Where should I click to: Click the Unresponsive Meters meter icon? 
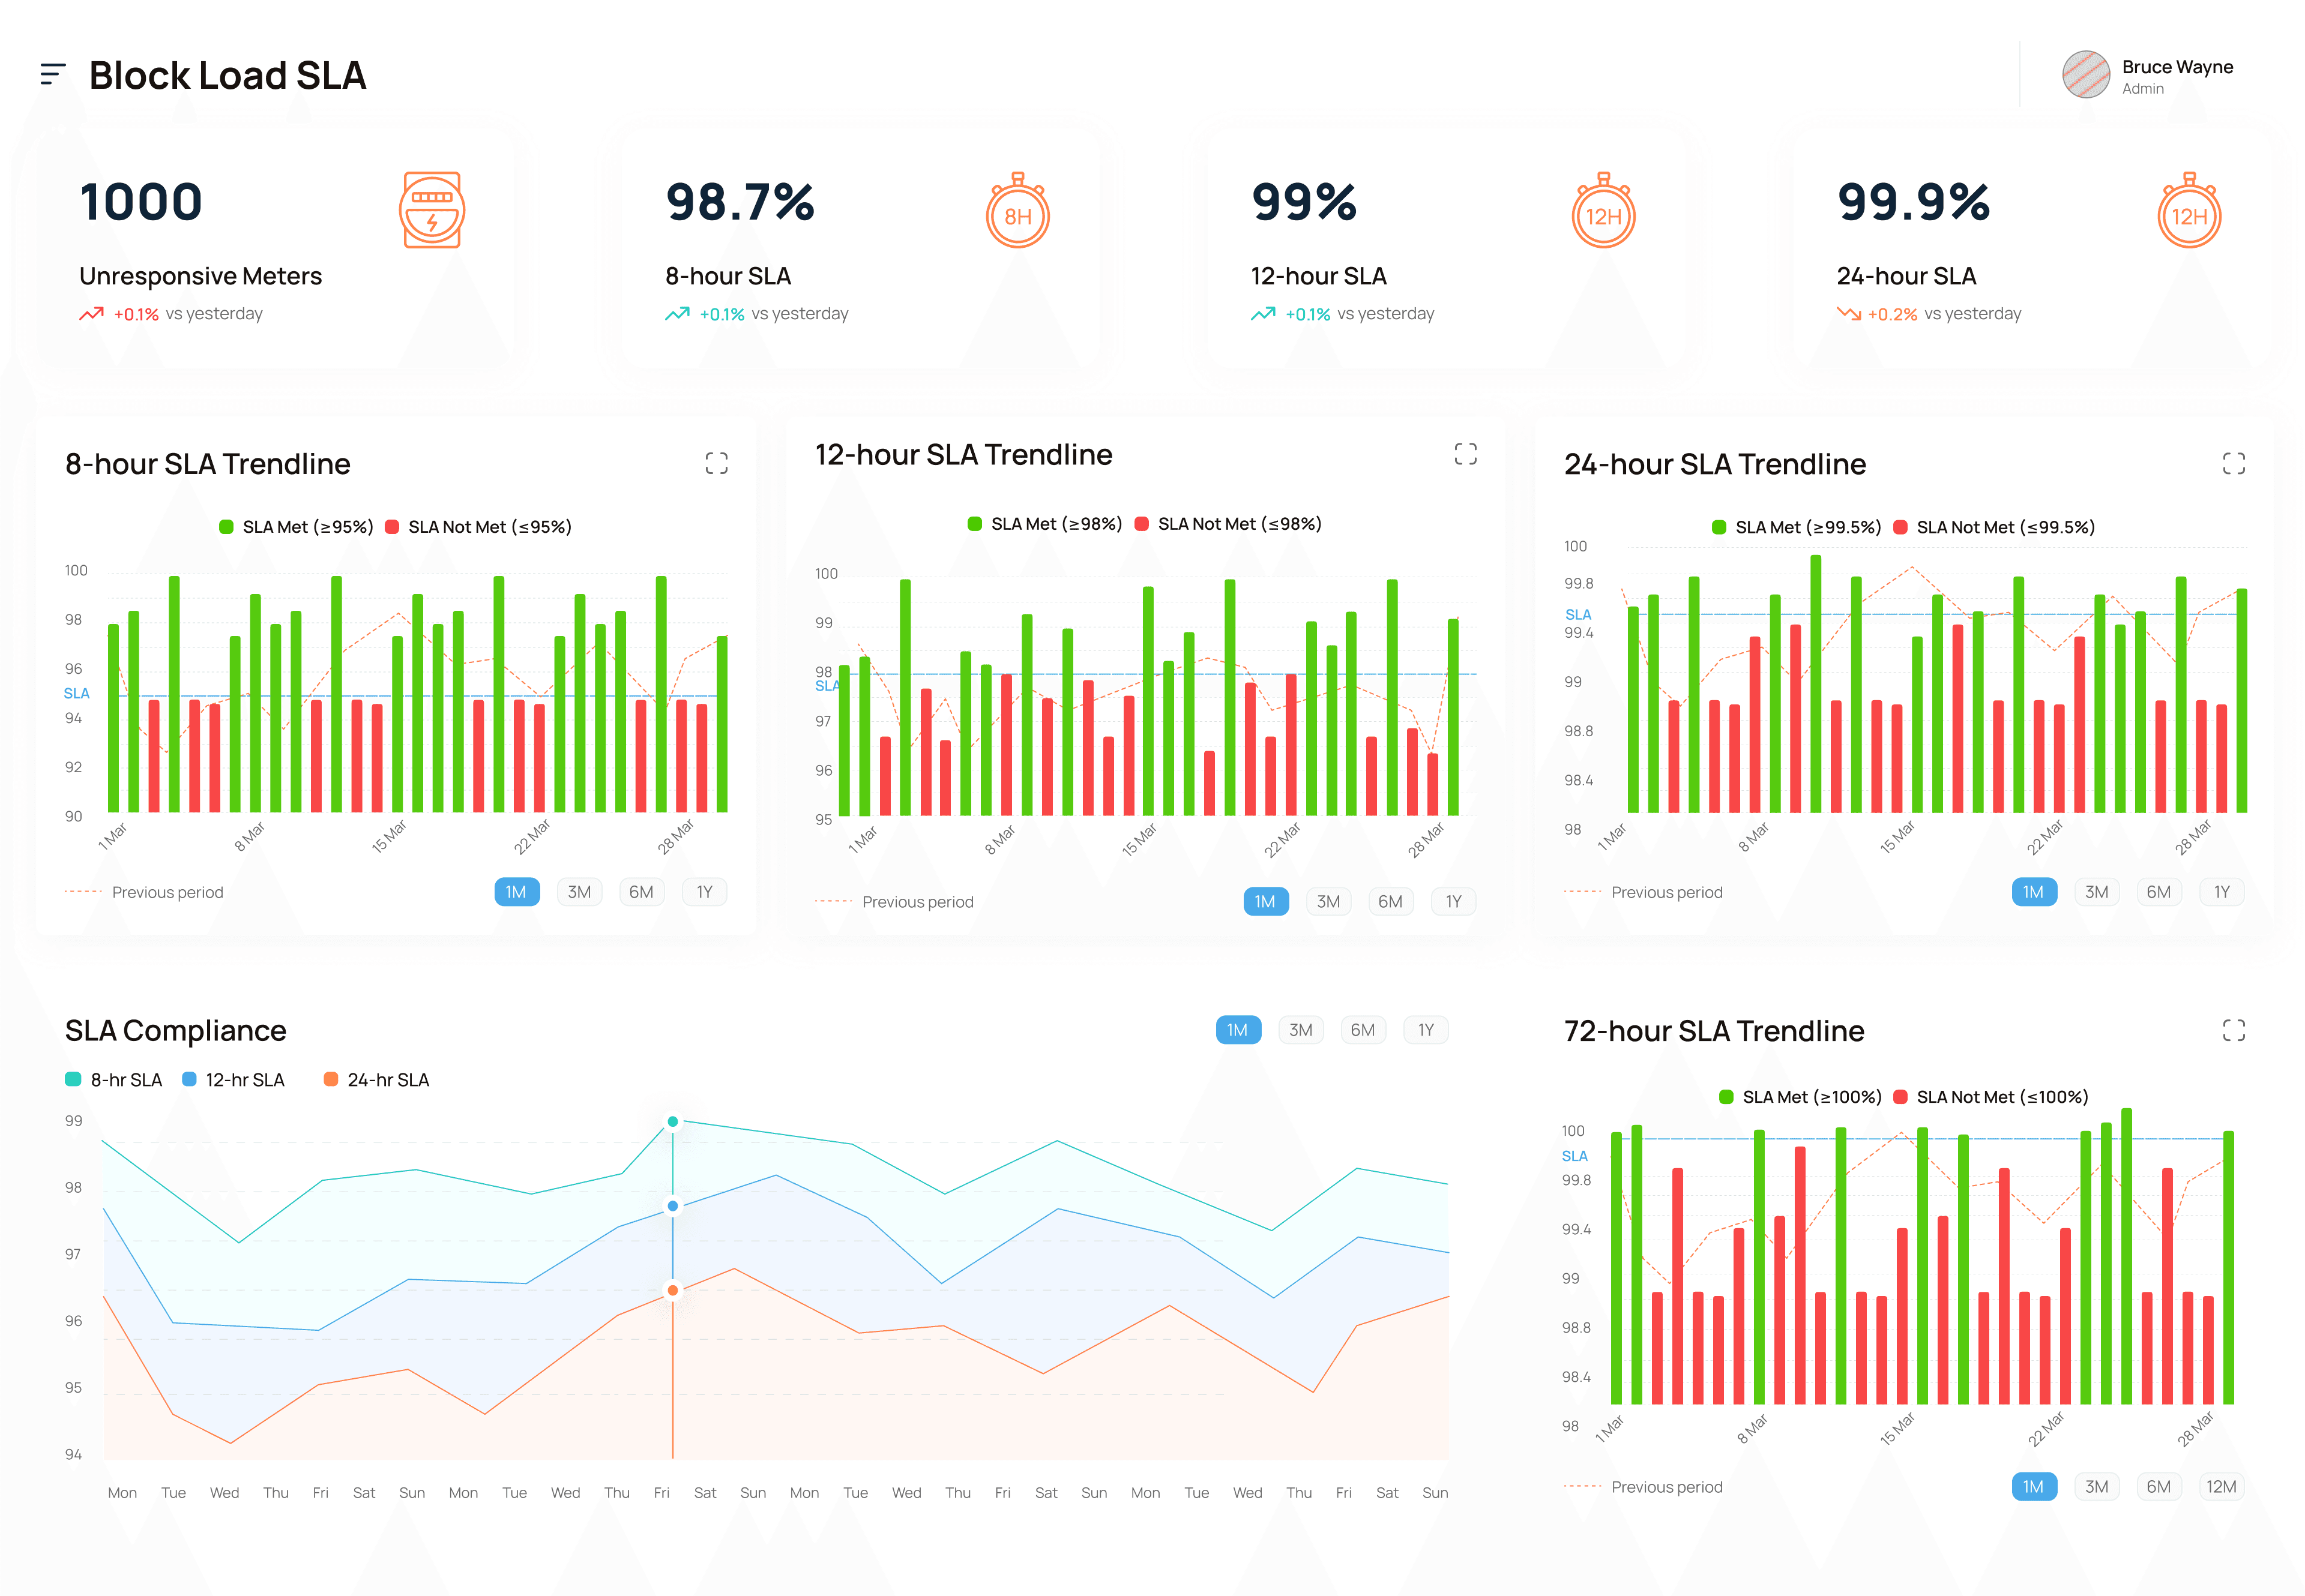point(431,210)
